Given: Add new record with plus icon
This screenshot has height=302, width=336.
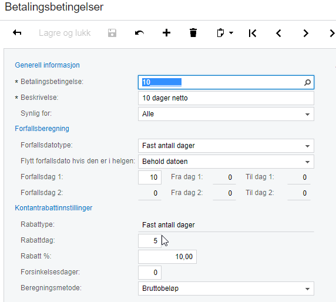Looking at the screenshot, I should [166, 33].
